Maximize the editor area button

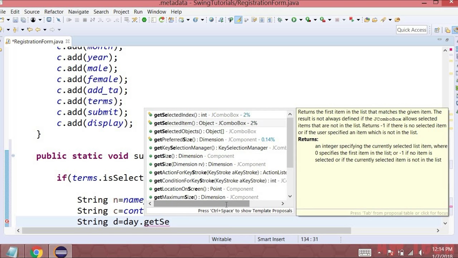(x=447, y=40)
